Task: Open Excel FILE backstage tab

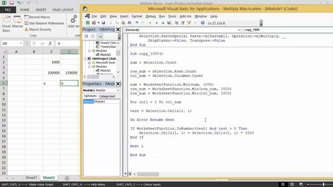Action: coord(8,10)
